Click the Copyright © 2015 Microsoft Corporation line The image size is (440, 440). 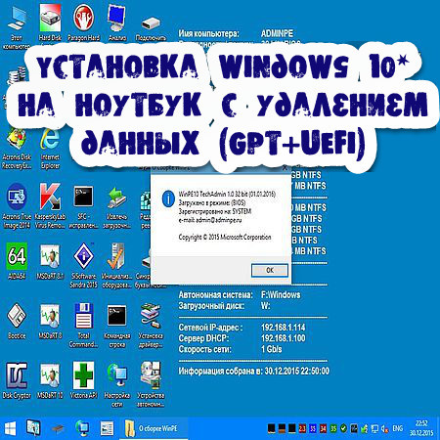coord(225,237)
